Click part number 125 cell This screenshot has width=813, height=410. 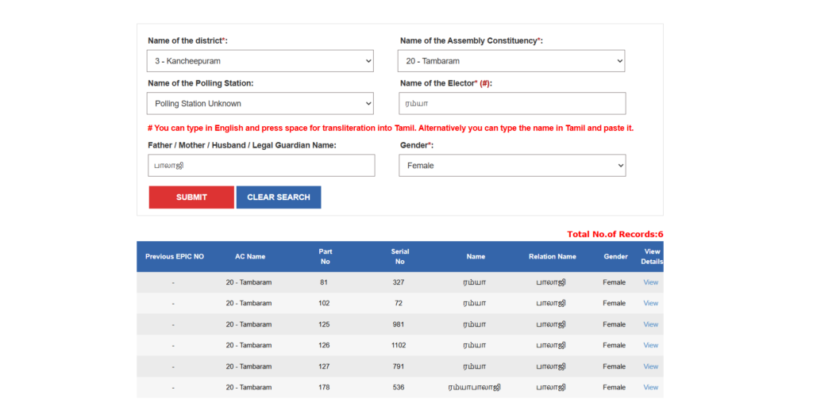pos(324,324)
